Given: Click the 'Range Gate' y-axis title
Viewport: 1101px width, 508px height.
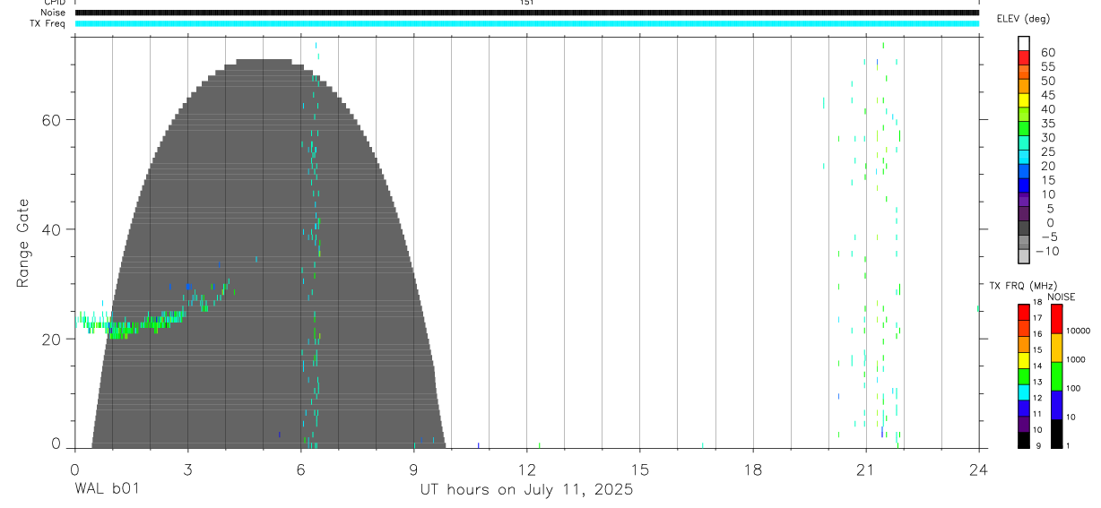Looking at the screenshot, I should point(23,244).
